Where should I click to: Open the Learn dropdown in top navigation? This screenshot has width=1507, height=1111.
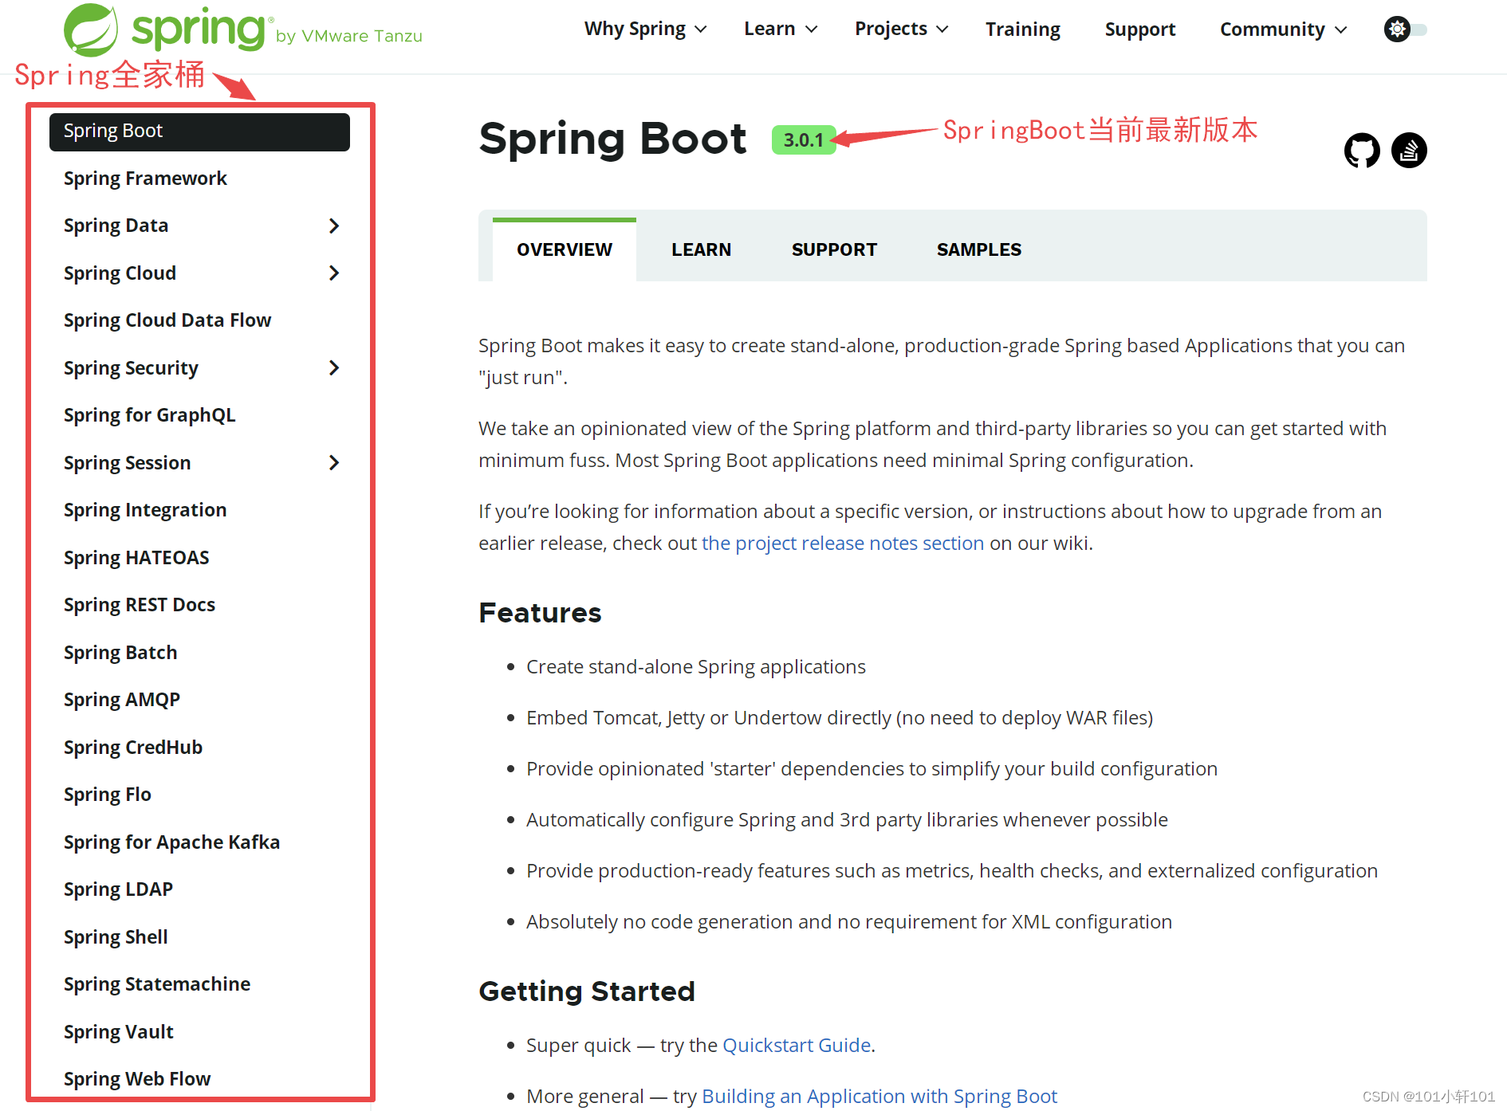tap(781, 29)
